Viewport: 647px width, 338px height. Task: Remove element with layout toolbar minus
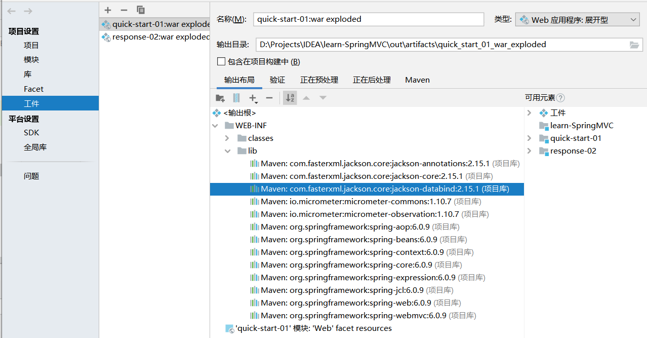pos(269,98)
